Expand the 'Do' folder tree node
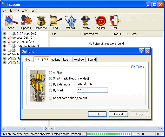Image resolution: width=165 pixels, height=137 pixels. (4, 62)
